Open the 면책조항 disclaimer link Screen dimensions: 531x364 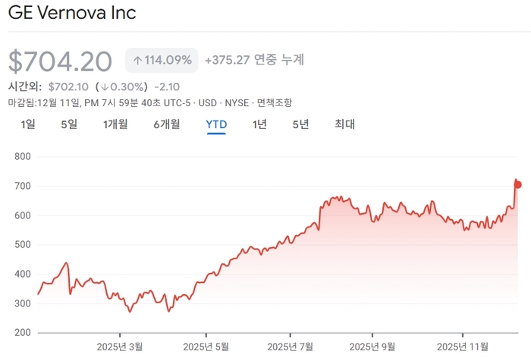pos(275,102)
